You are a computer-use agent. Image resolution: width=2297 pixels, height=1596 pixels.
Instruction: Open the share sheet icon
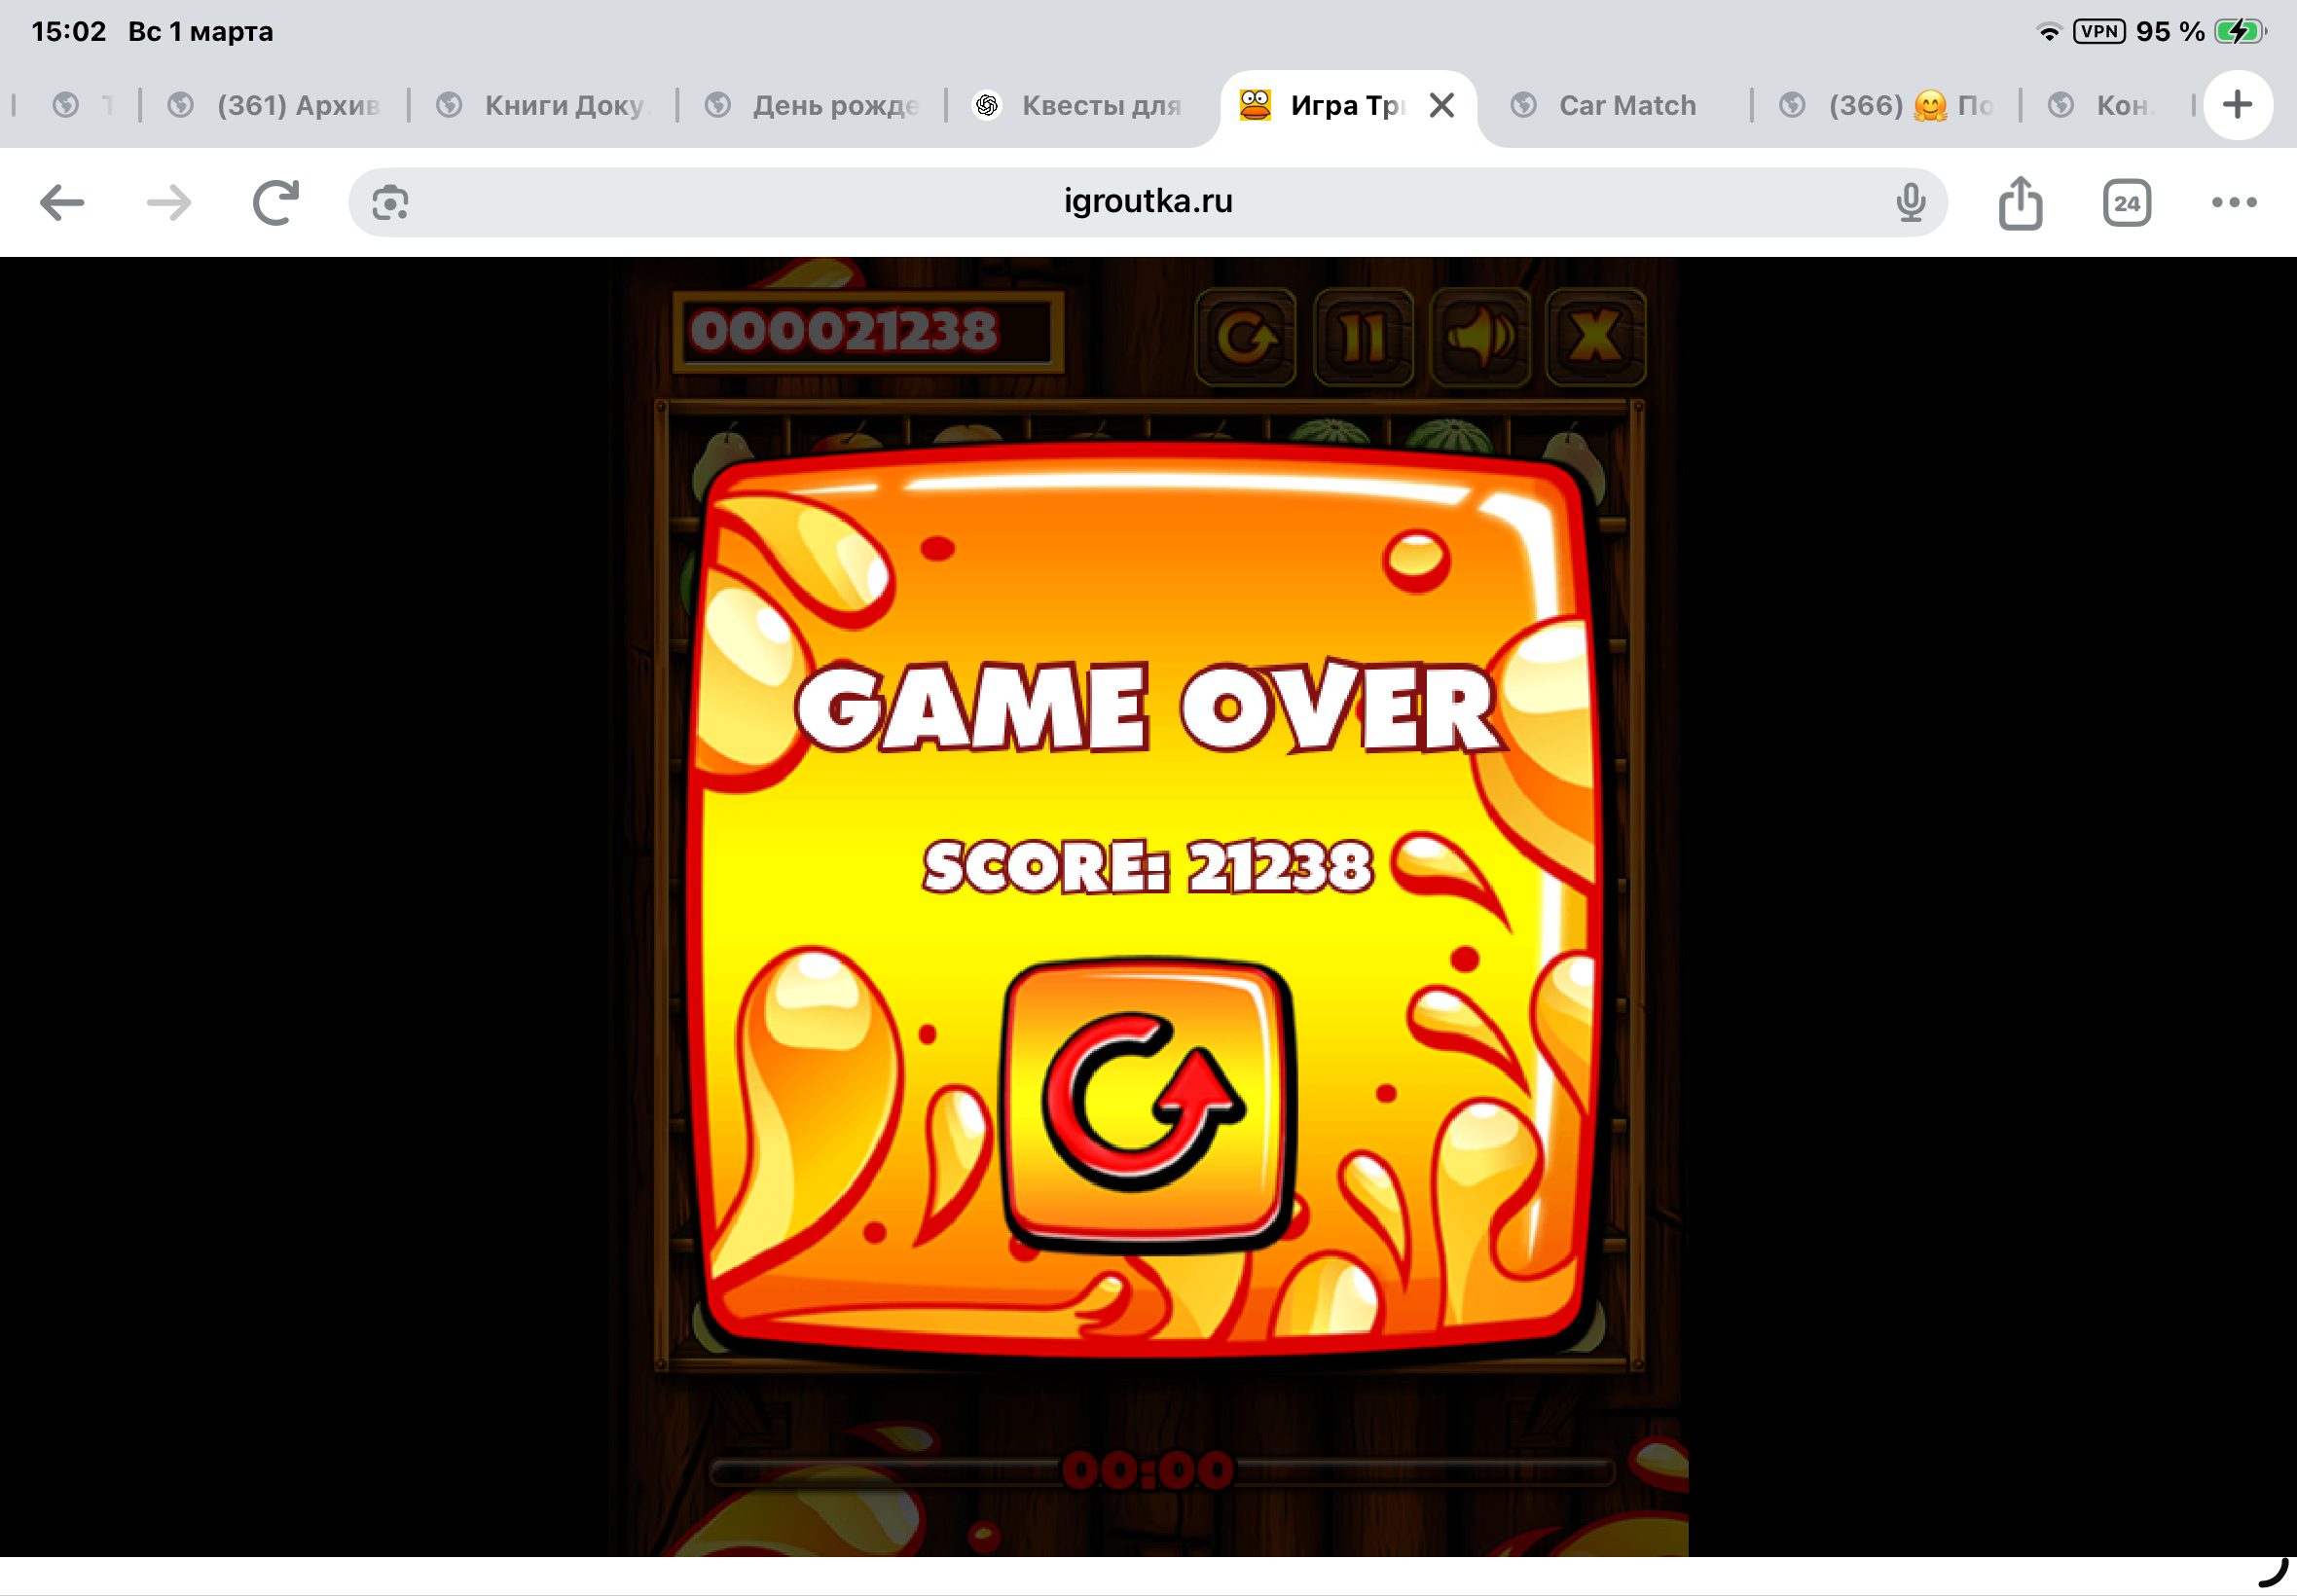2020,203
